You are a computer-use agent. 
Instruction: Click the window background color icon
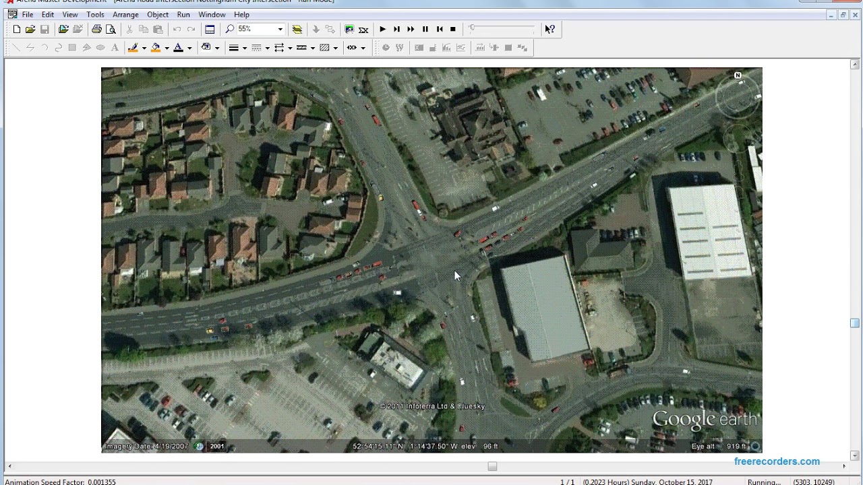tap(206, 48)
